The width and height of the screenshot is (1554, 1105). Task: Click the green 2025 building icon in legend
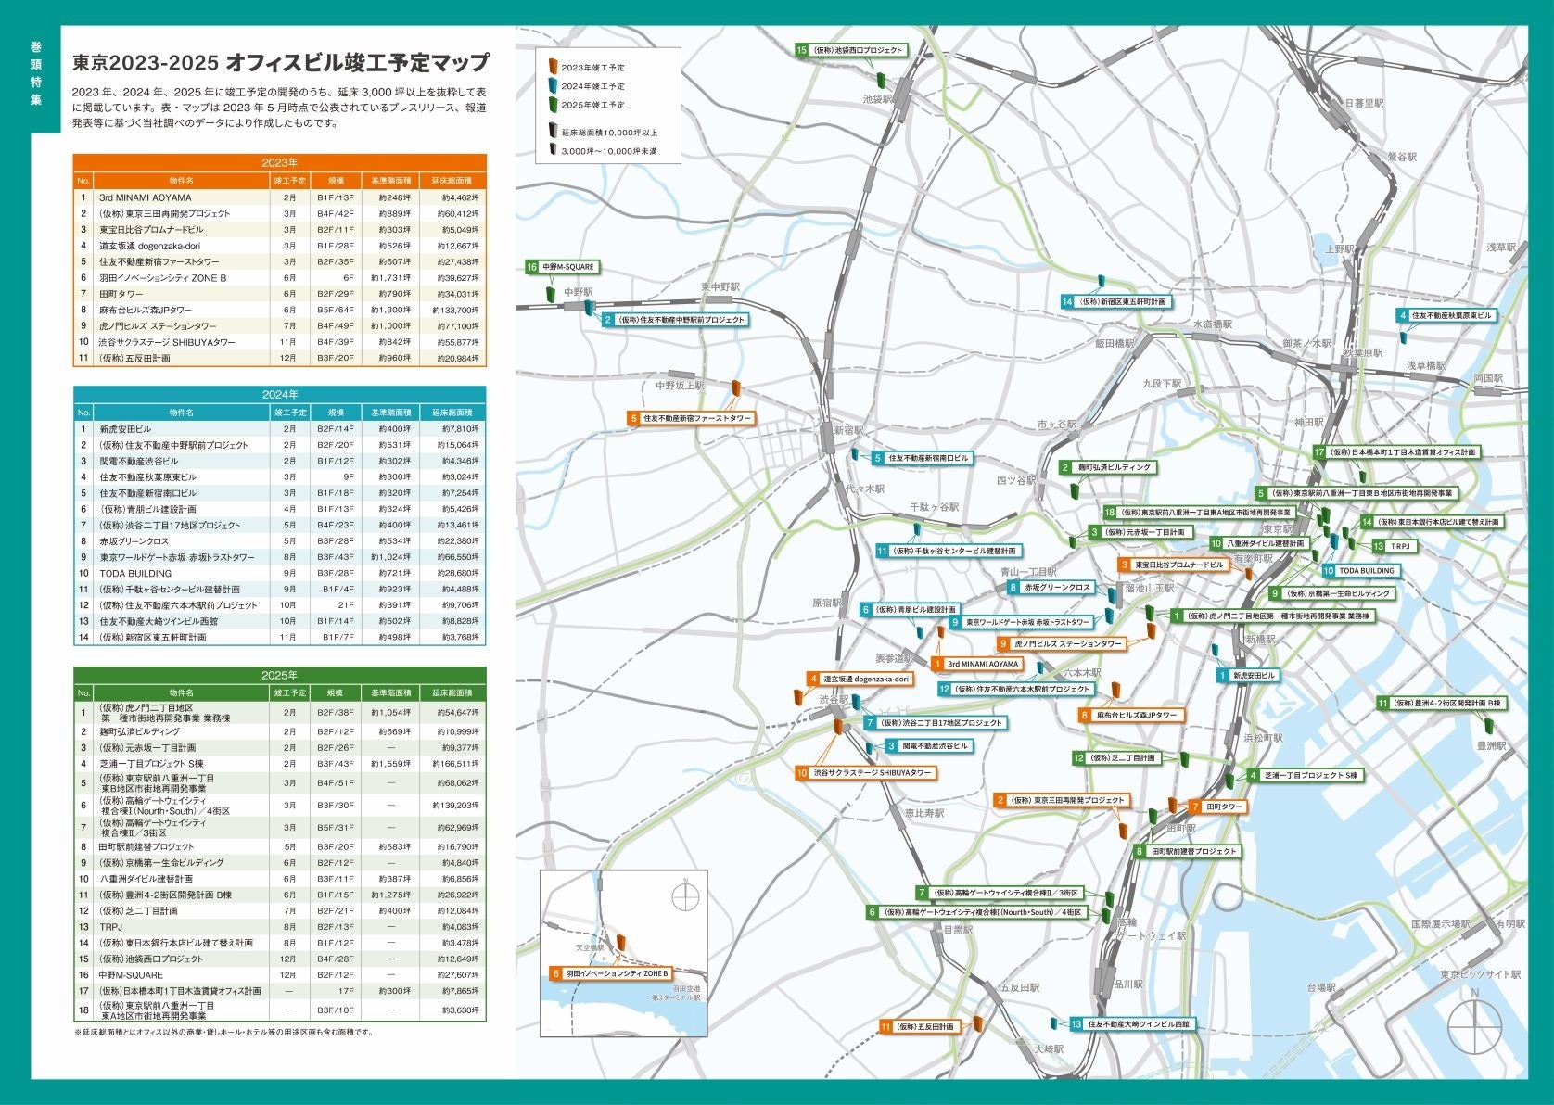[552, 105]
